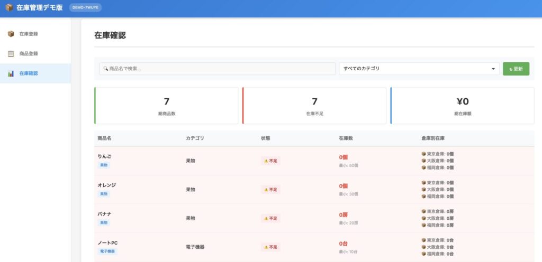Screen dimensions: 542x262
Task: Open 在庫登録 page from sidebar
Action: (x=29, y=34)
